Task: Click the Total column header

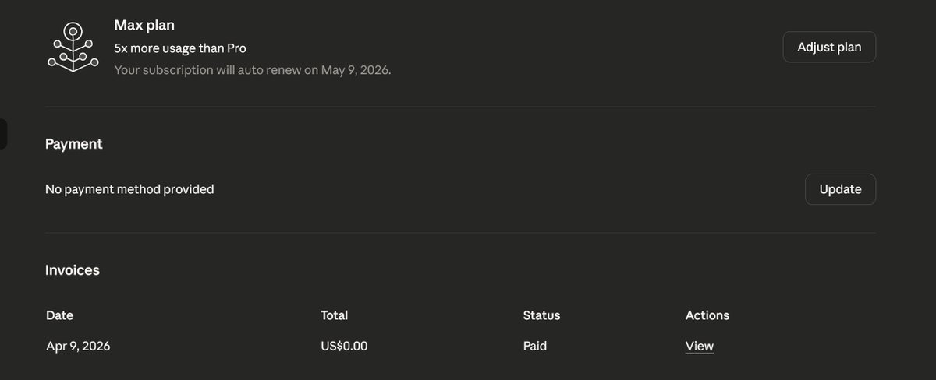Action: [335, 315]
